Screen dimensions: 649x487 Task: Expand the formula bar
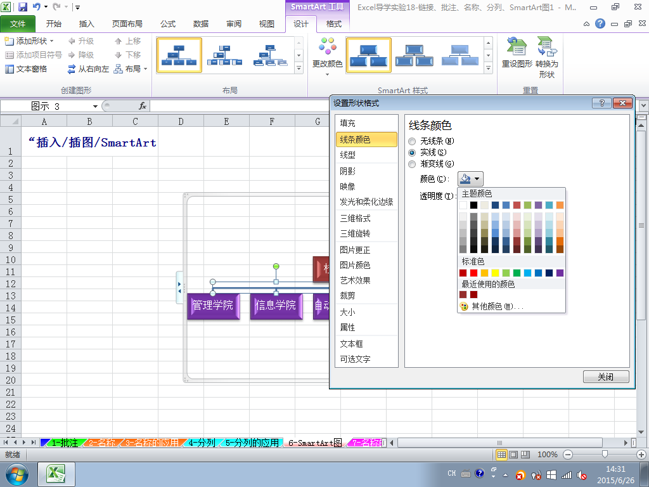coord(643,106)
